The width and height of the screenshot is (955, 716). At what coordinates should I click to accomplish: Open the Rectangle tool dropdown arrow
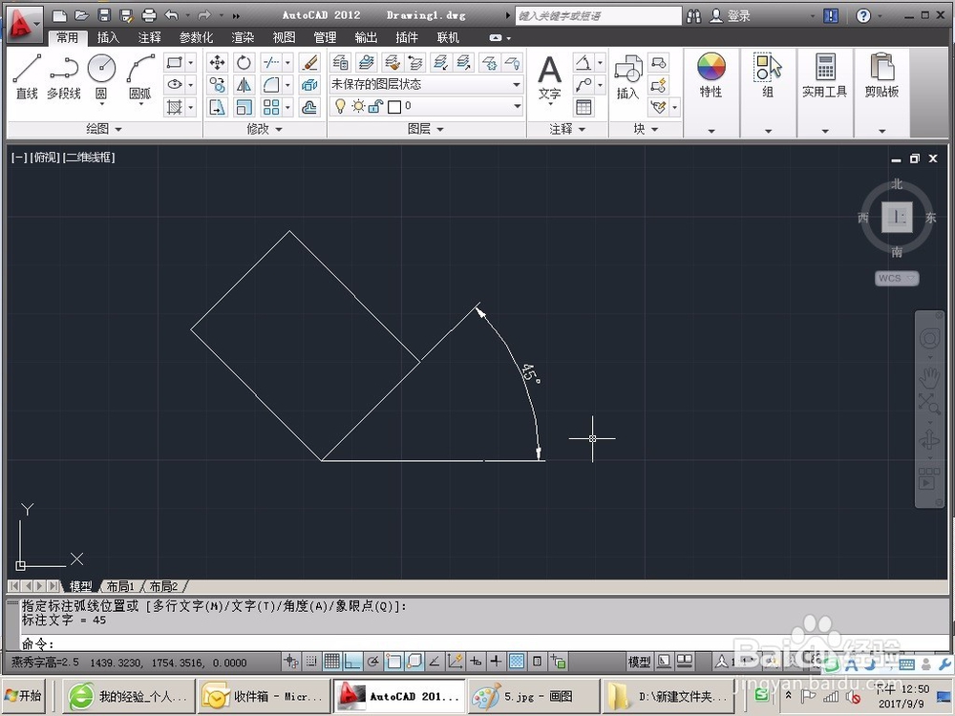(x=191, y=63)
